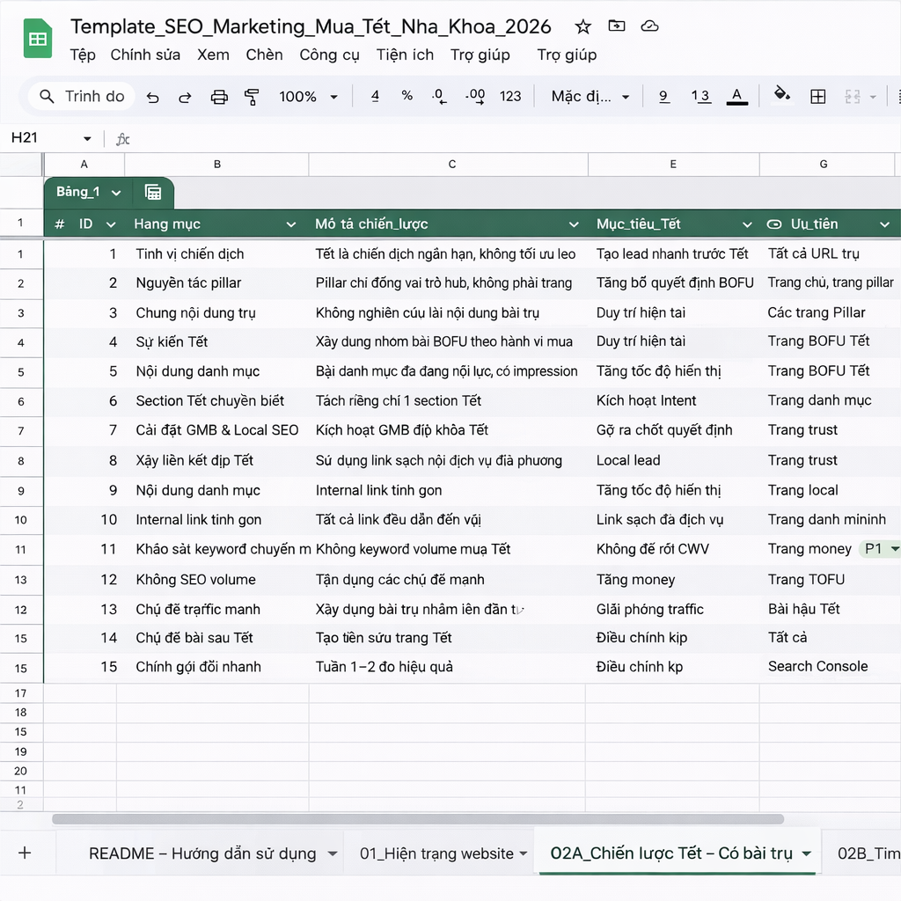Image resolution: width=901 pixels, height=901 pixels.
Task: Select column B header
Action: [217, 165]
